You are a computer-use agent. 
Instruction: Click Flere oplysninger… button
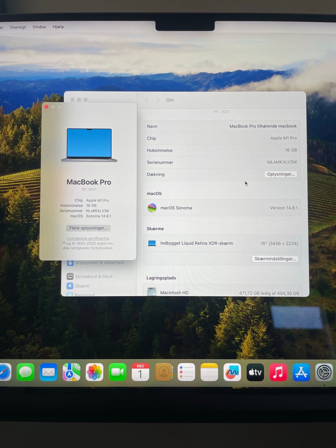click(x=88, y=228)
